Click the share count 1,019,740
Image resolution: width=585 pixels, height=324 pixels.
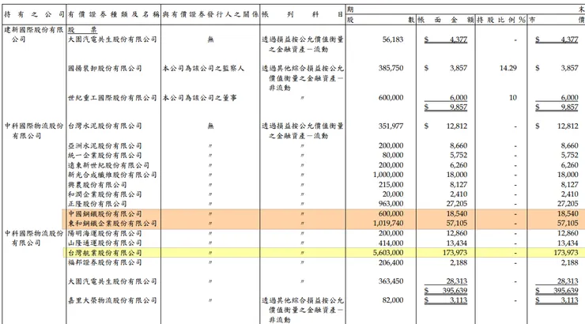pos(388,224)
